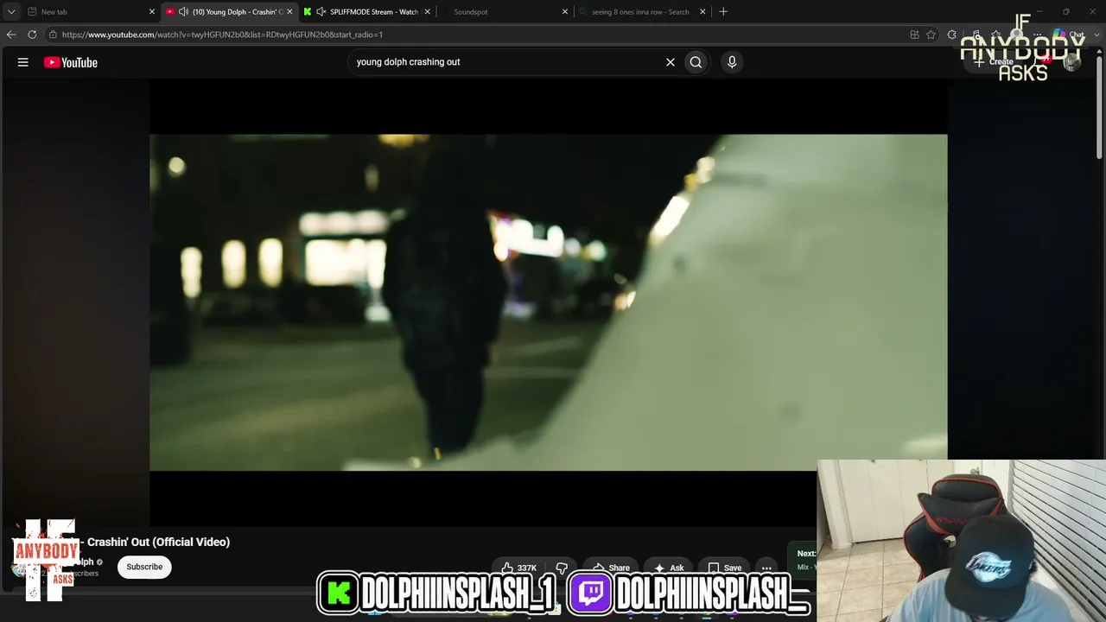
Task: Clear the YouTube search query
Action: tap(670, 62)
